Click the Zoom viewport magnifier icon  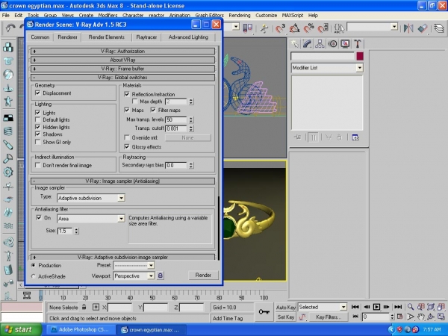410,307
